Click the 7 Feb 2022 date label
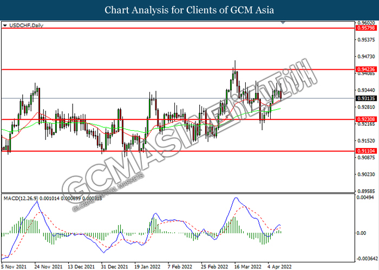The width and height of the screenshot is (379, 270). [x=180, y=266]
